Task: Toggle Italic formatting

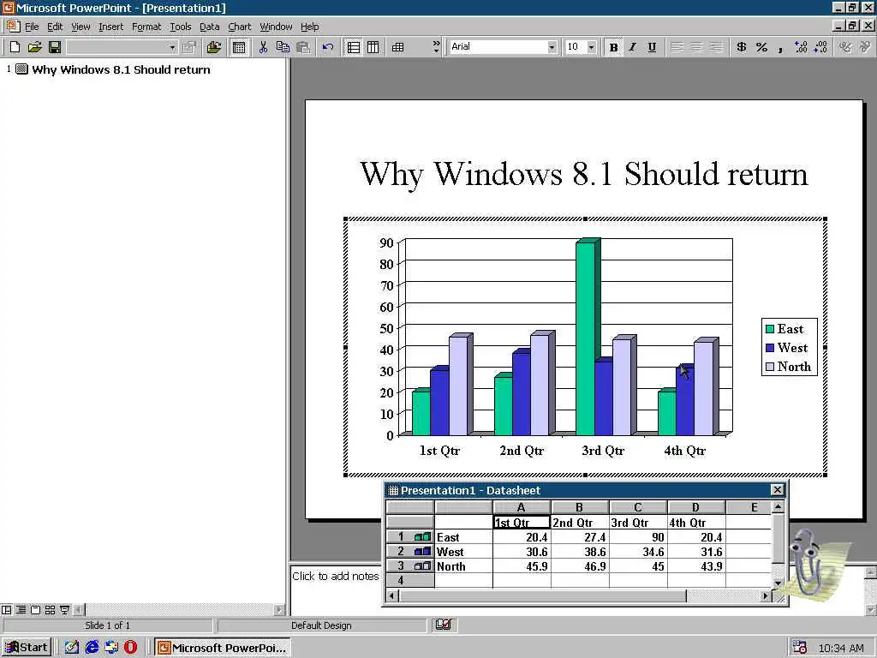Action: (633, 47)
